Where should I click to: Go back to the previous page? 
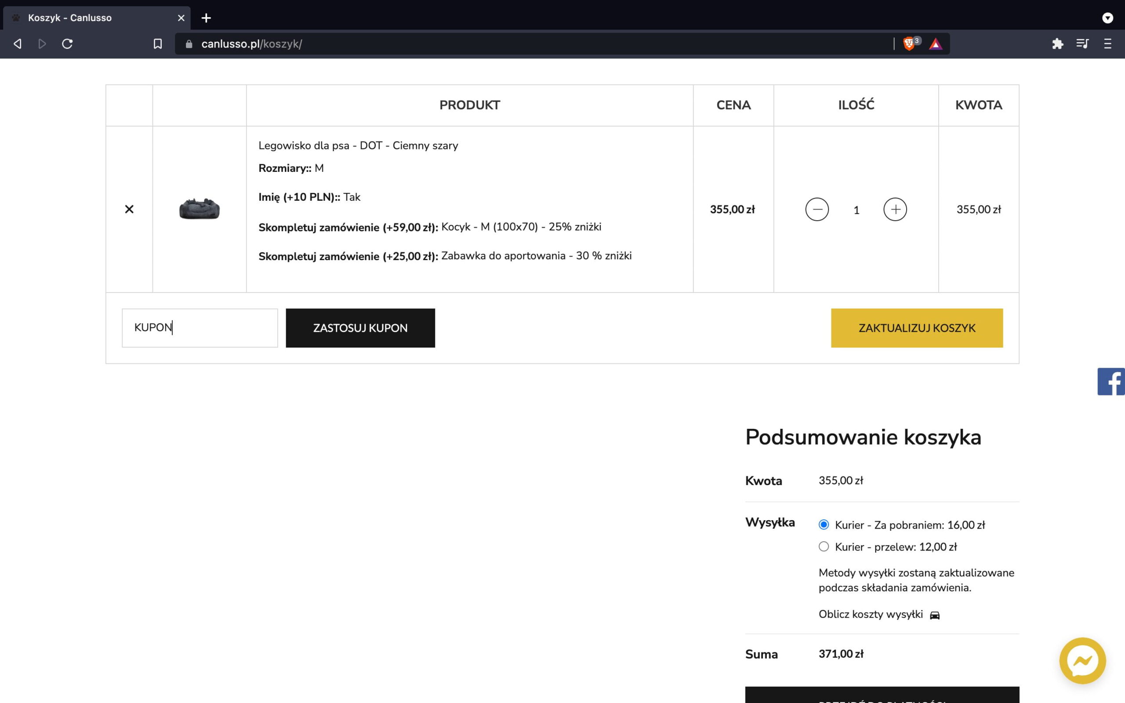[18, 43]
